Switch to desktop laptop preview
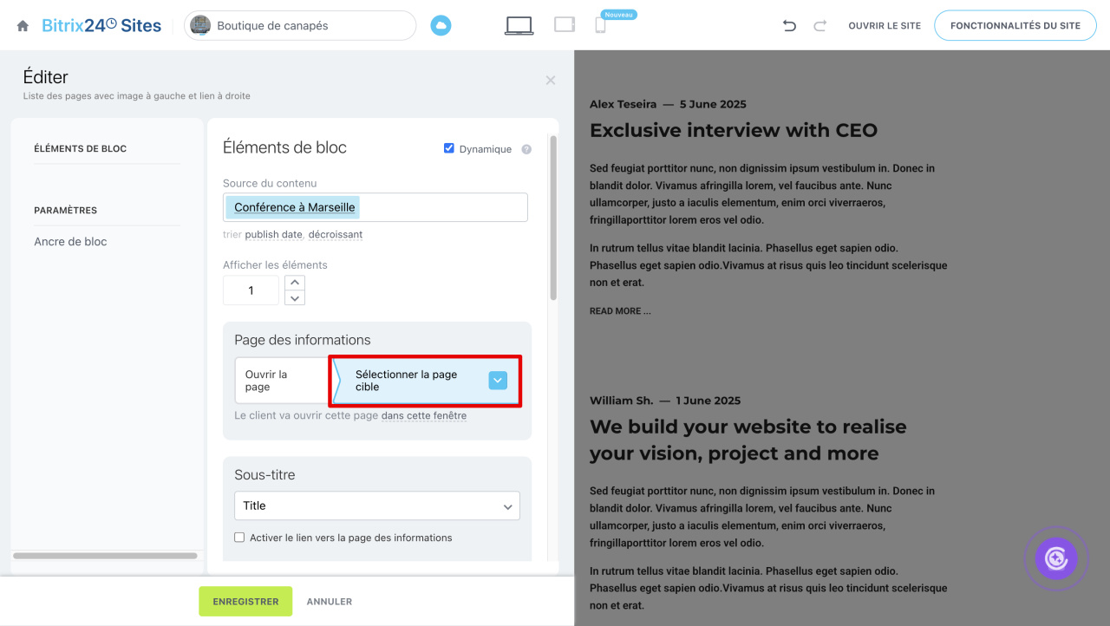 coord(519,26)
